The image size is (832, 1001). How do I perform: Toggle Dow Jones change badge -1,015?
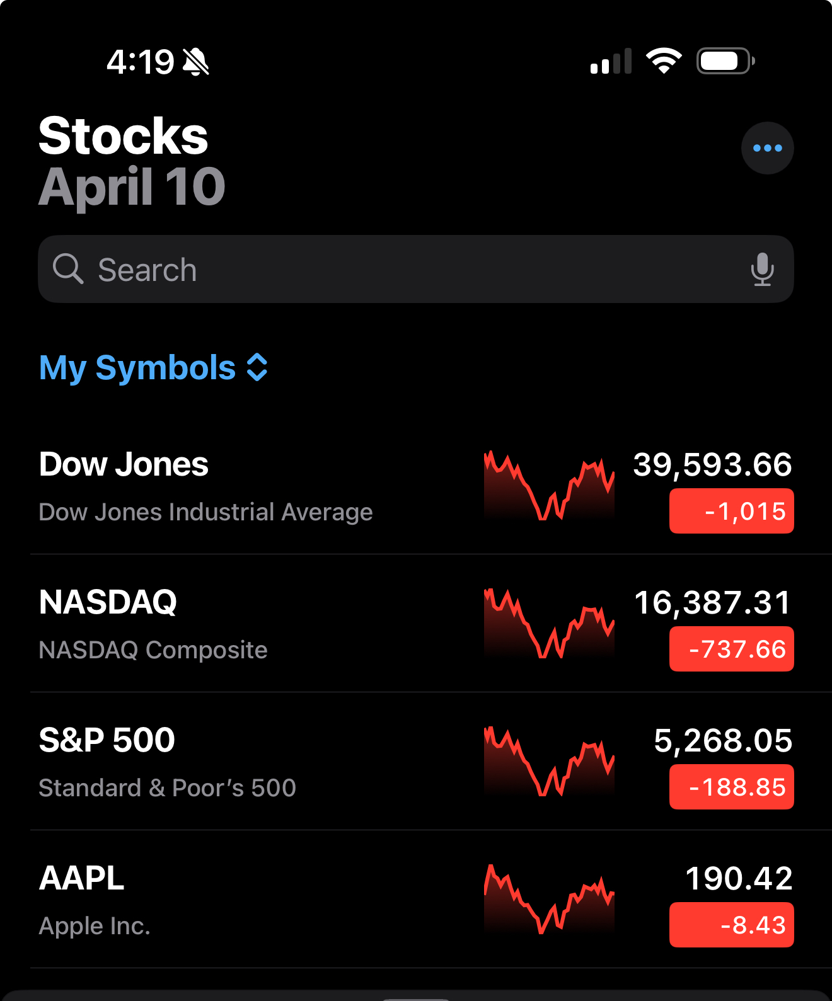click(731, 511)
